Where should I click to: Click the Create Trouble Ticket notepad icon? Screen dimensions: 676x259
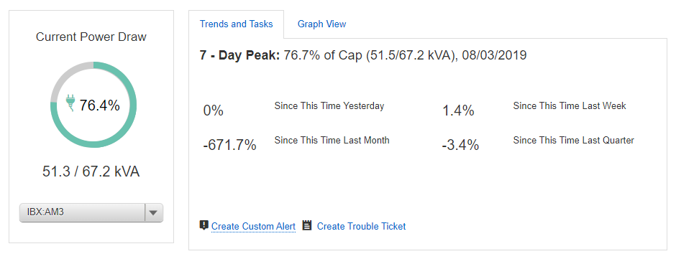[307, 225]
